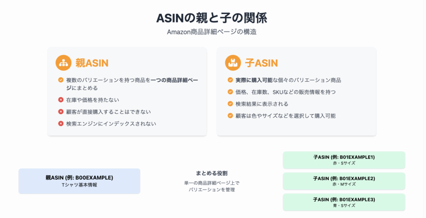Click the orange hierarchy icon beside 親ASIN
Viewport: 426px width, 218px height.
point(63,63)
